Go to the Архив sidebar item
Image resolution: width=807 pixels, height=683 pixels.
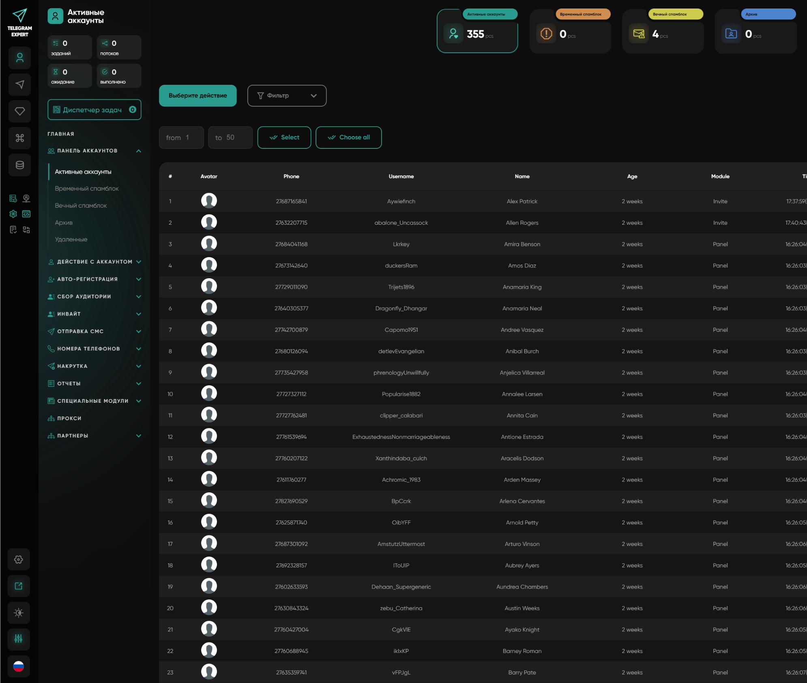tap(64, 223)
